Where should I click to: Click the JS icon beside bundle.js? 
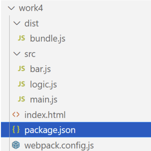pyautogui.click(x=21, y=38)
